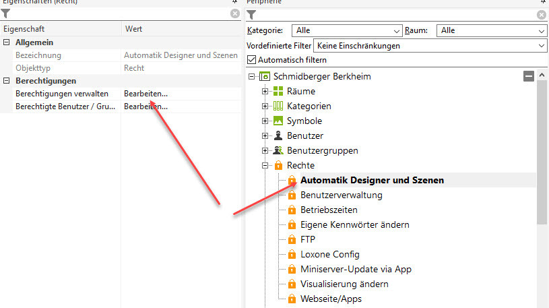The image size is (549, 308).
Task: Click lock icon beside Betriebszeiten
Action: point(292,210)
